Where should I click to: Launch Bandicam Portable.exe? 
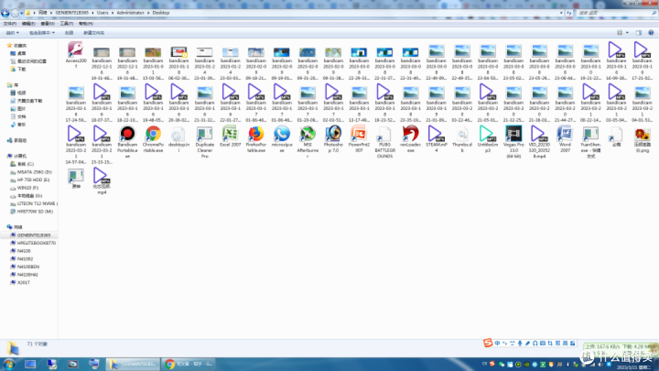click(x=128, y=142)
